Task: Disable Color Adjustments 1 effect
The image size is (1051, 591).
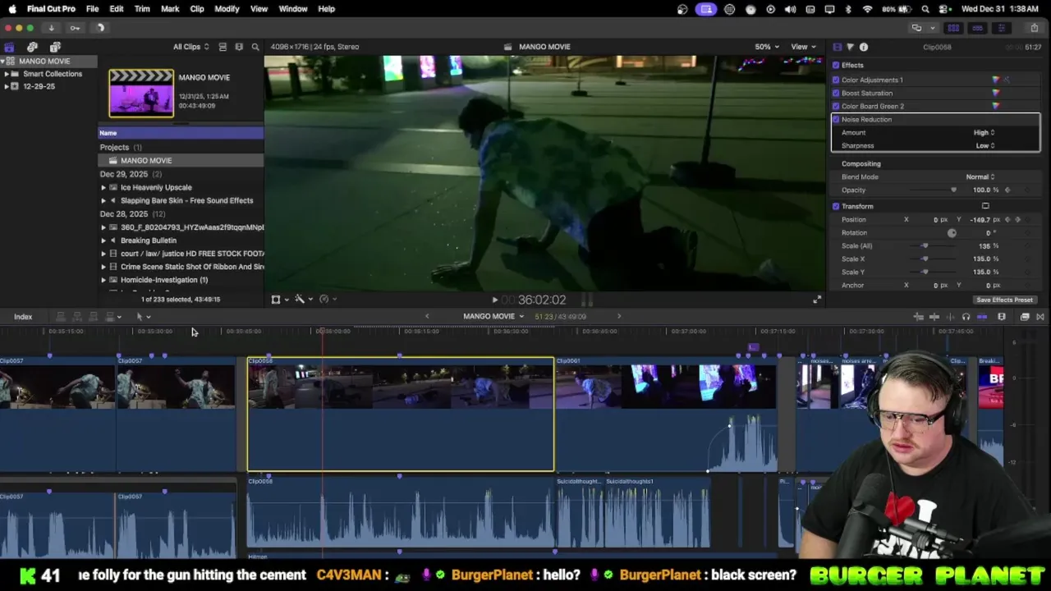Action: [836, 80]
